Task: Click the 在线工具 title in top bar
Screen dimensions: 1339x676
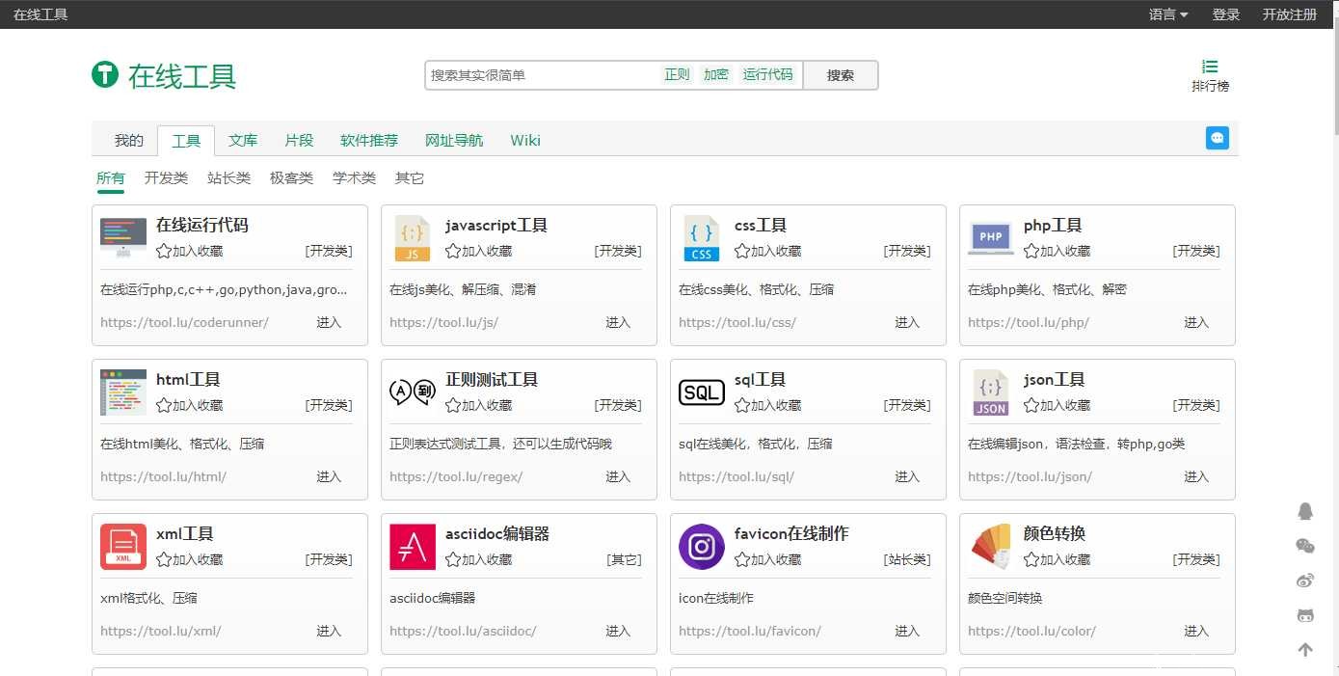Action: [x=40, y=14]
